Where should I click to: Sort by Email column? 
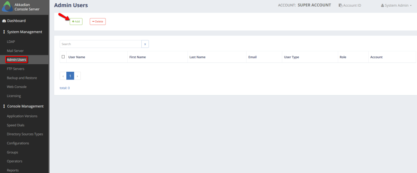pos(252,57)
